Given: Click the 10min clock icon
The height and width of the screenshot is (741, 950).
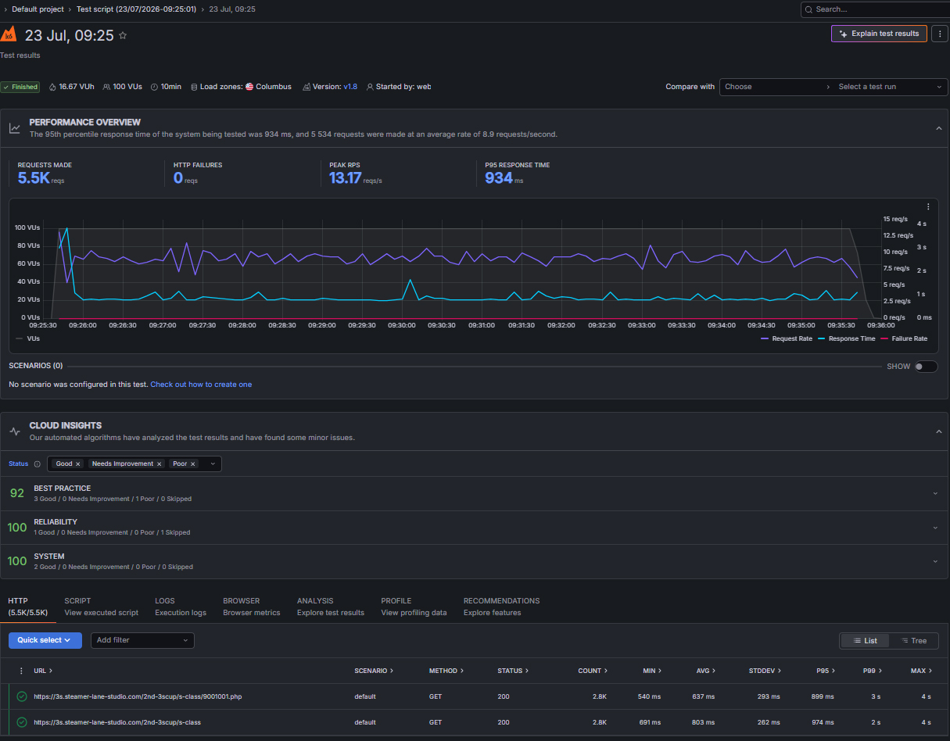Looking at the screenshot, I should [x=154, y=87].
